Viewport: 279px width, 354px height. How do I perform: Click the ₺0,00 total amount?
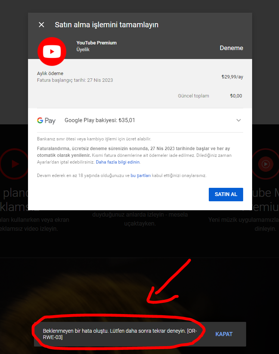236,96
